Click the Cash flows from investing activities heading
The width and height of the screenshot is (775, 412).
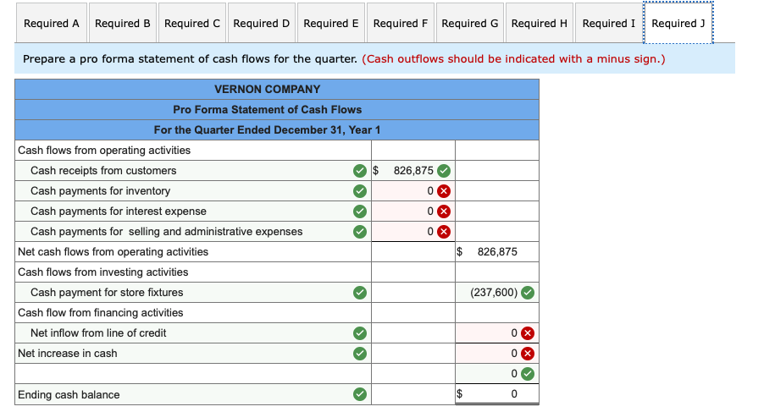click(x=102, y=272)
